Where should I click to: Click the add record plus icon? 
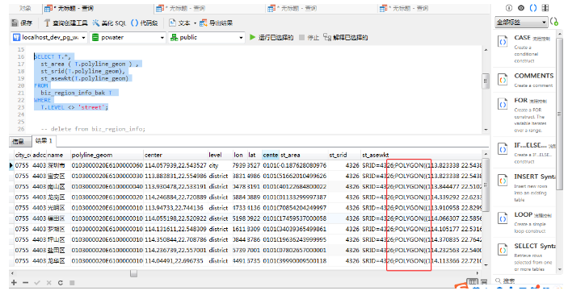coord(14,283)
